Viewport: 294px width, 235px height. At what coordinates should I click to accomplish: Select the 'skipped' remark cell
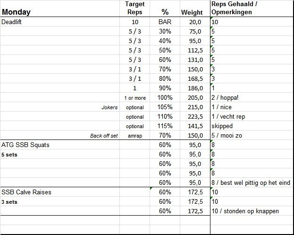[223, 126]
